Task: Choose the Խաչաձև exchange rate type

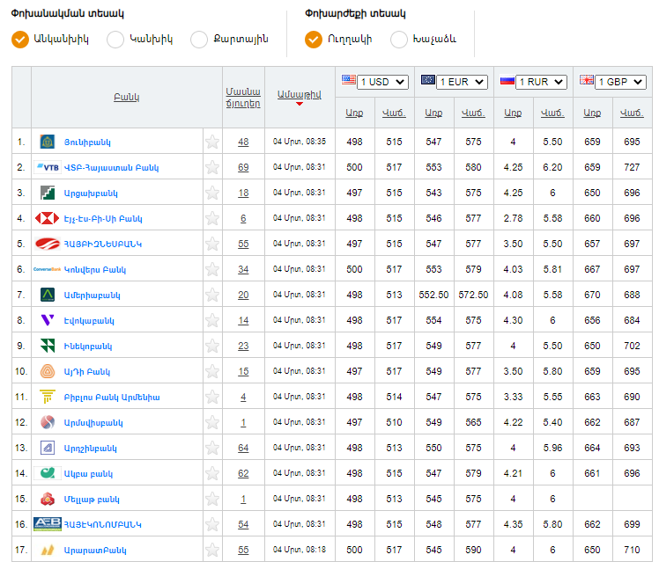Action: [399, 40]
